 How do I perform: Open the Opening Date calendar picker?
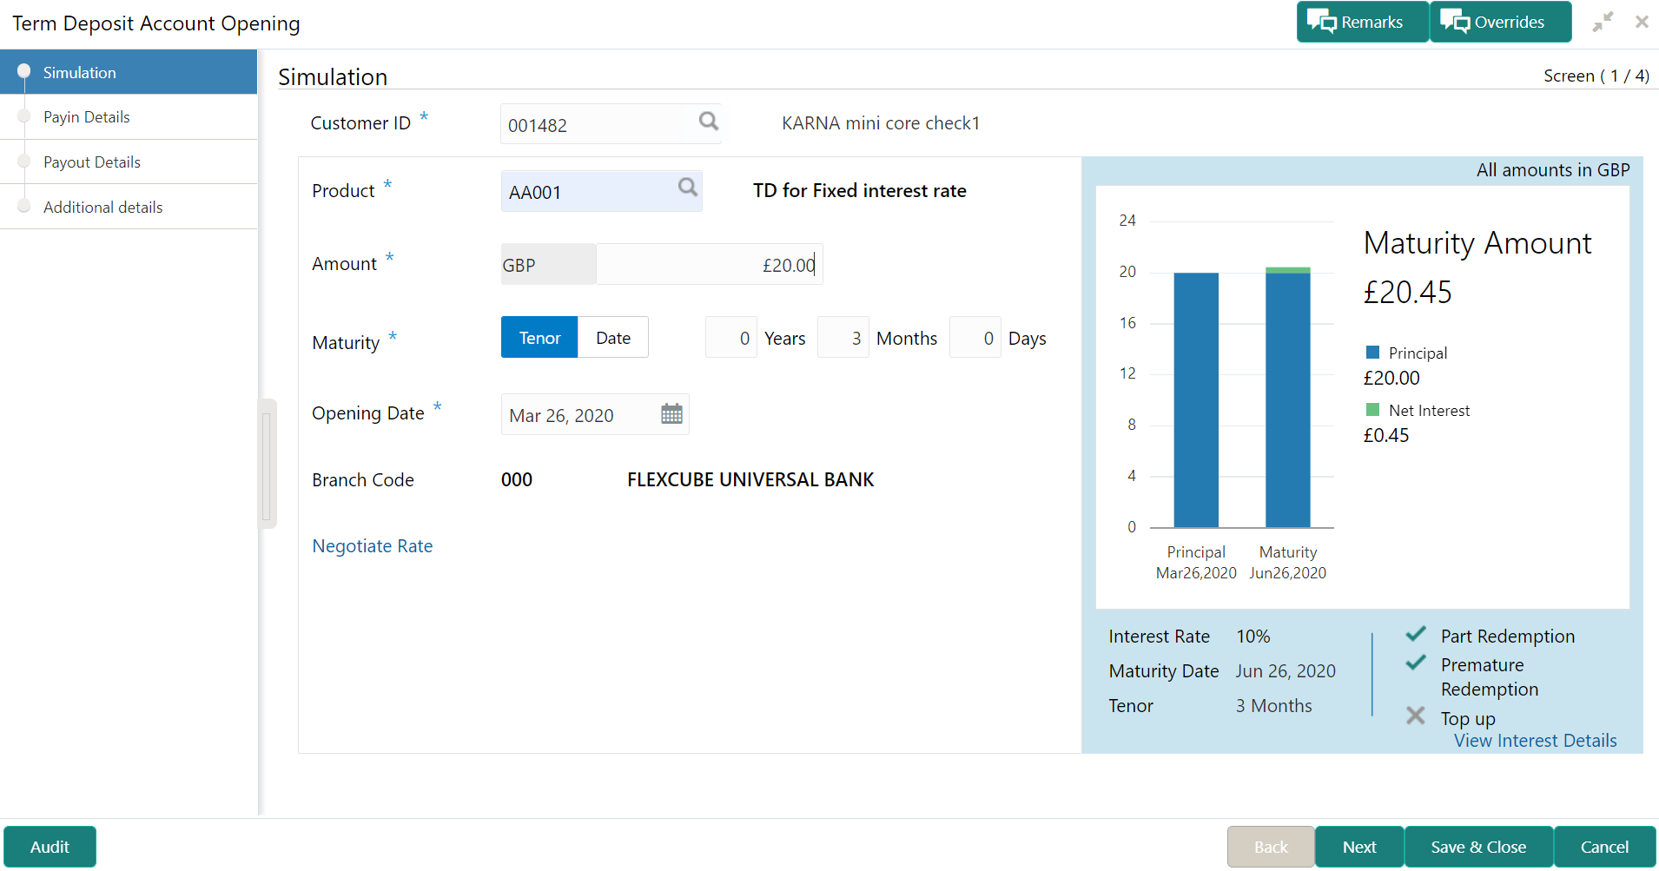click(671, 414)
